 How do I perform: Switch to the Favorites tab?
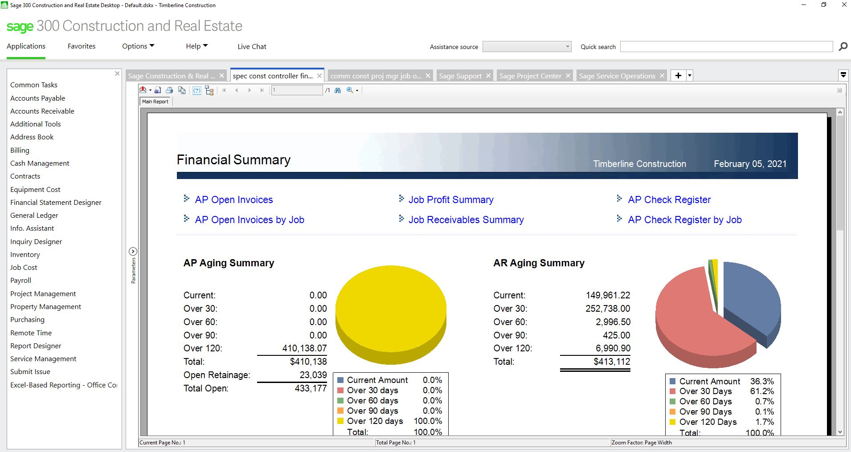[x=82, y=46]
